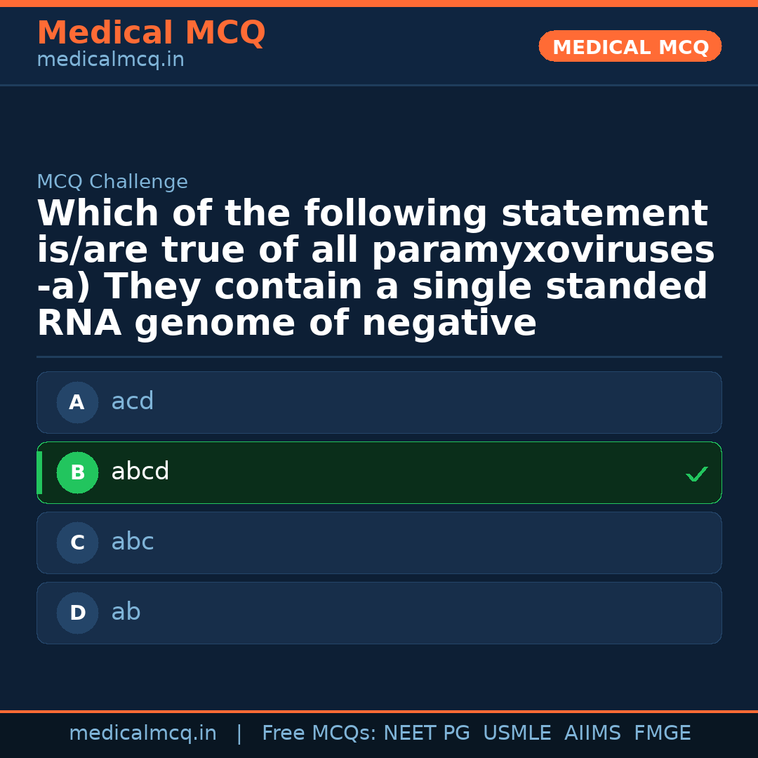The width and height of the screenshot is (758, 758).
Task: Click the circular A option badge icon
Action: pyautogui.click(x=77, y=402)
